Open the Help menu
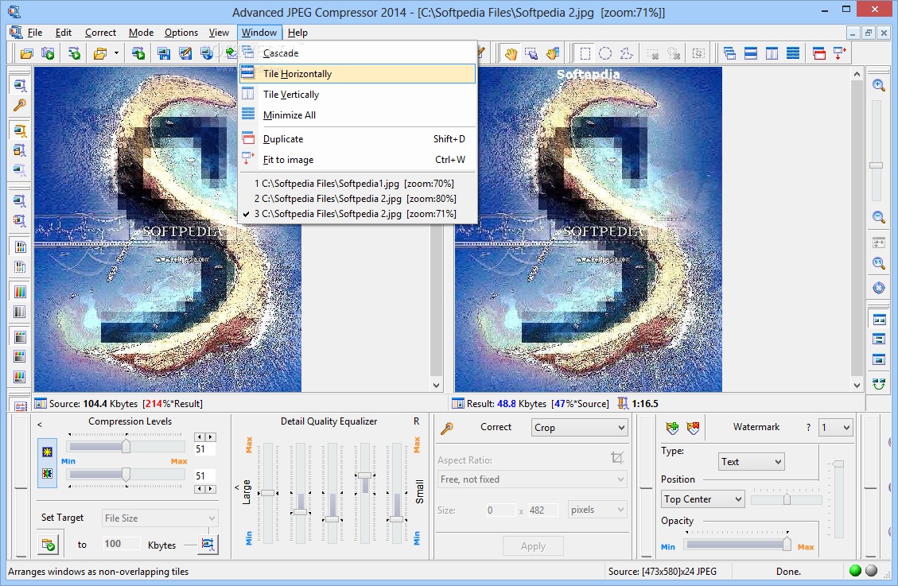 (x=297, y=33)
